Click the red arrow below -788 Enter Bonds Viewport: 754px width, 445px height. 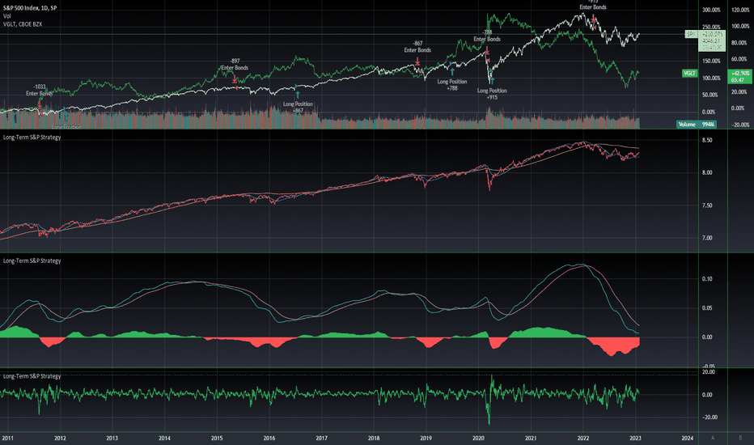click(x=487, y=49)
